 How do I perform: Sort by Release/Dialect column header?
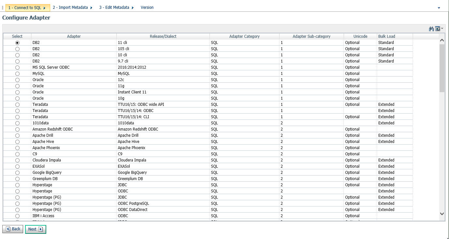[x=163, y=36]
